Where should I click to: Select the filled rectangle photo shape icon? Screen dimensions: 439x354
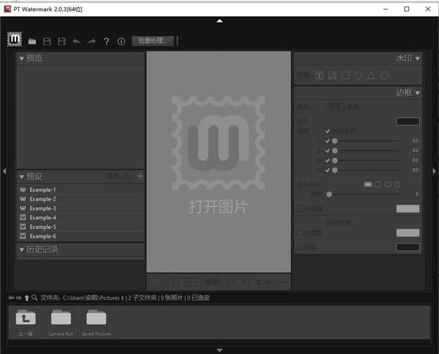(x=368, y=184)
